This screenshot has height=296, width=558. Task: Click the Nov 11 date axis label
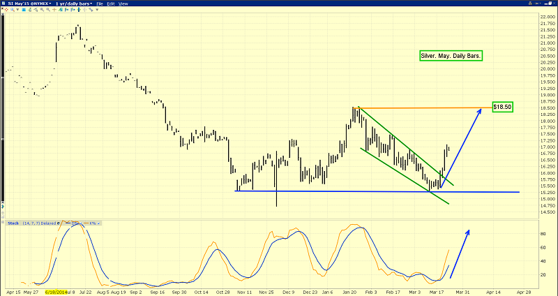pos(245,291)
